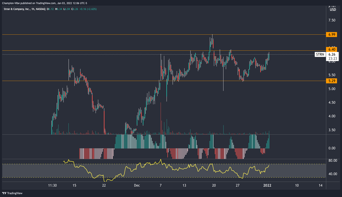Click the 4.50 price axis value
342x197 pixels.
(332, 102)
